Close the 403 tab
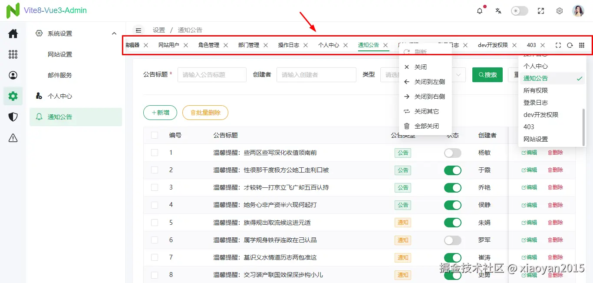 [543, 45]
